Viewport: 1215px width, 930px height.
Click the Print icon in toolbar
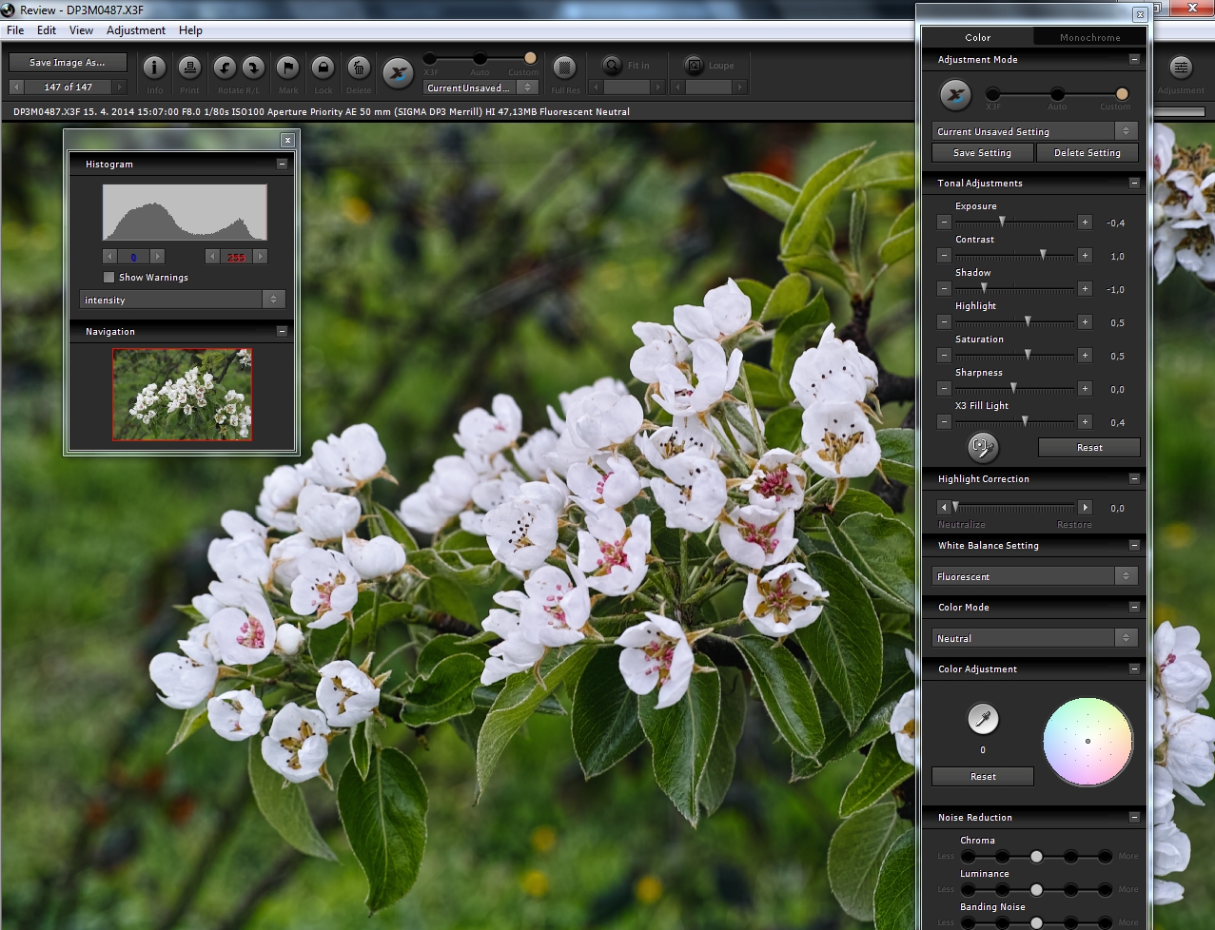pyautogui.click(x=189, y=68)
